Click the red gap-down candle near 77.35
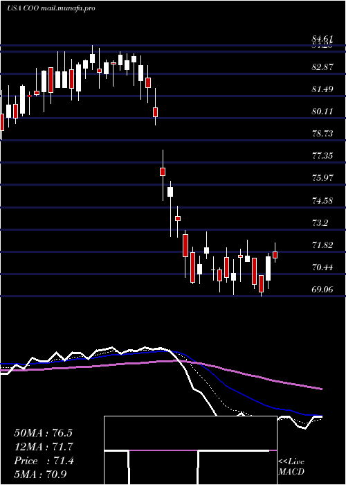Screen dimensions: 346x485 coord(163,172)
